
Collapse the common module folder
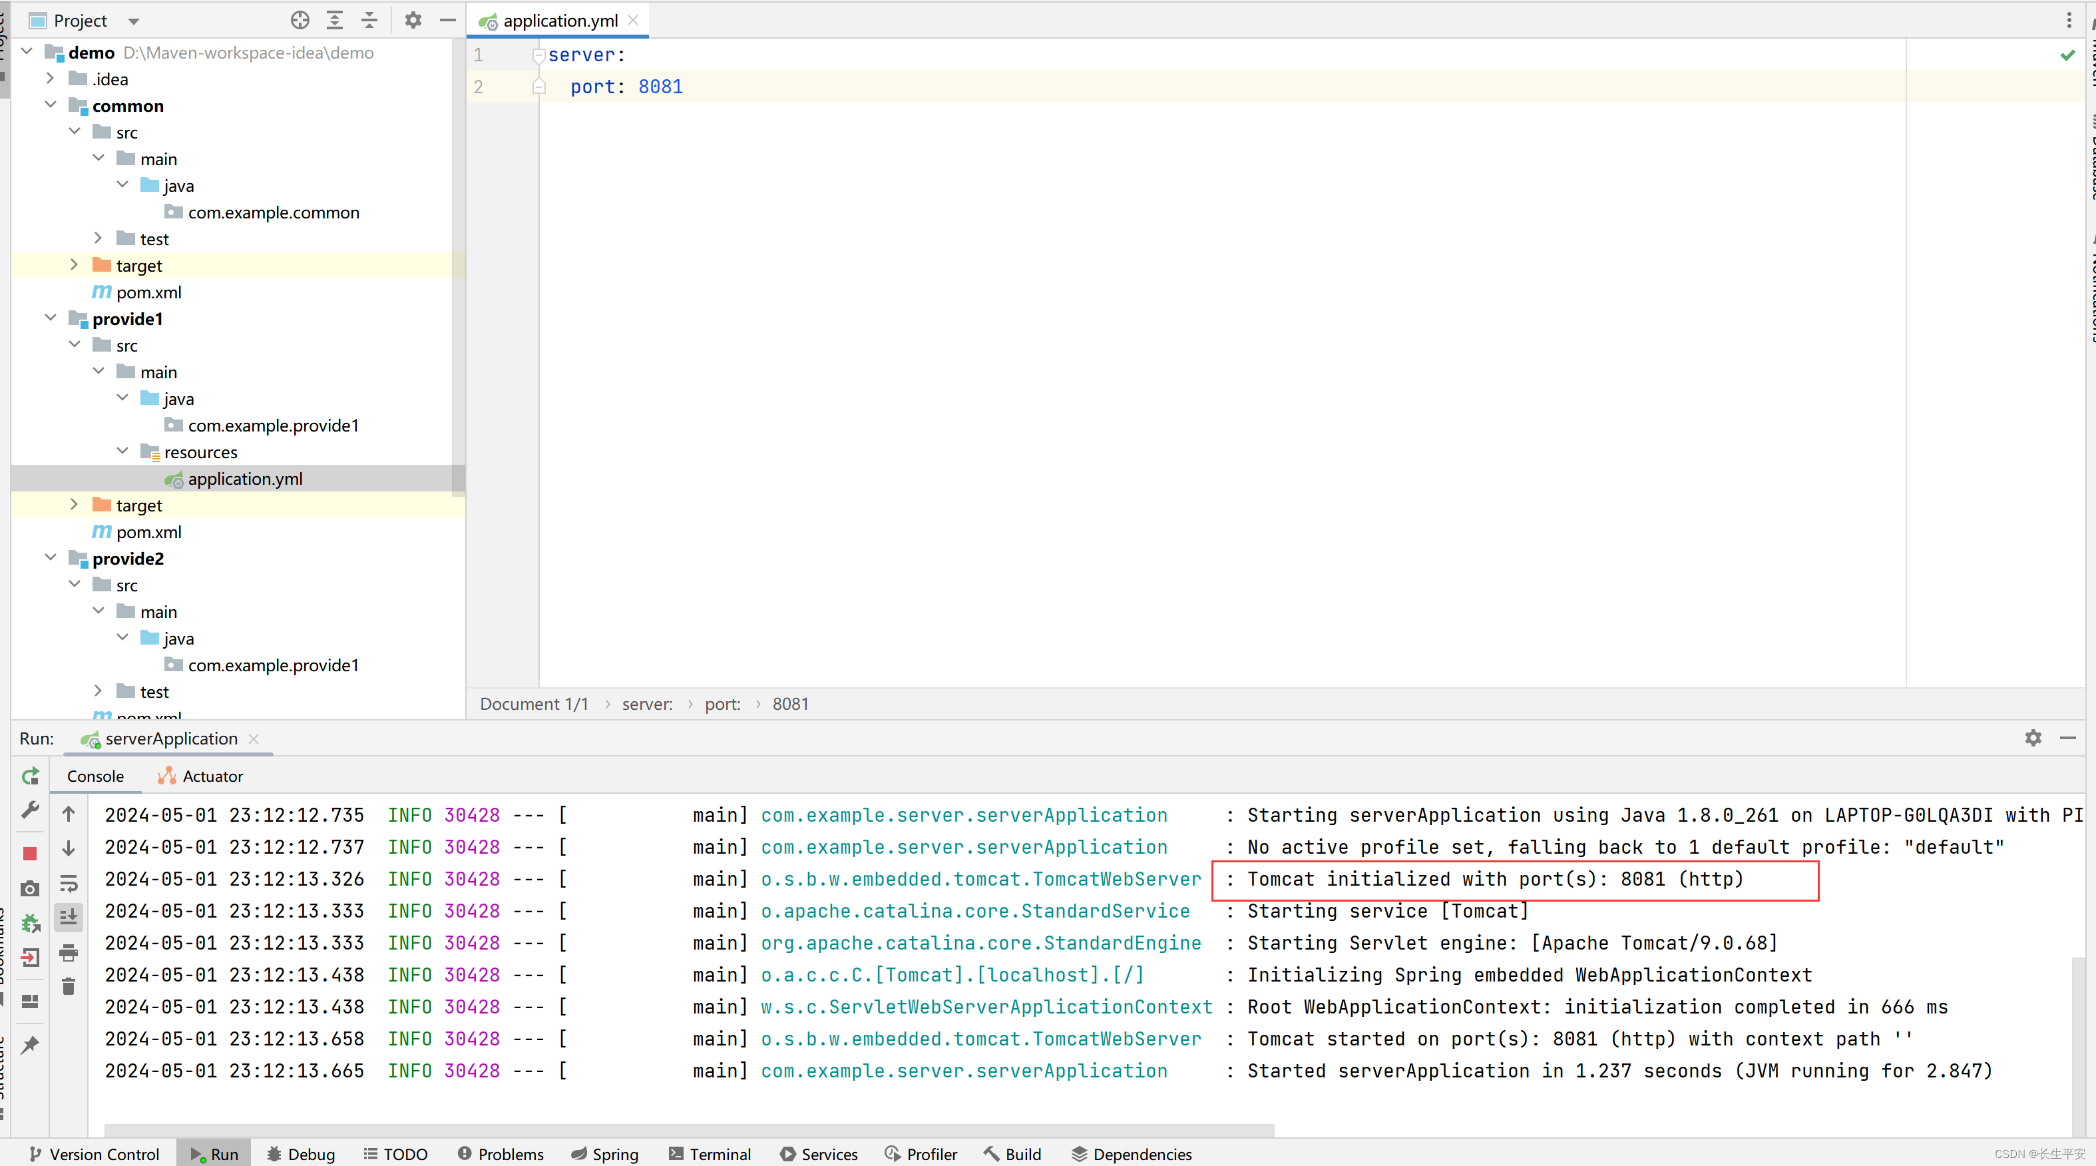point(51,105)
